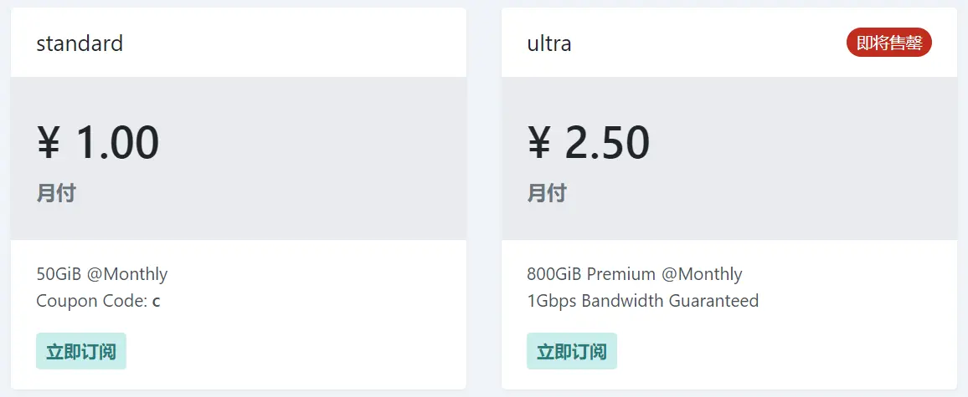The image size is (968, 397).
Task: Click the yen symbol in standard price
Action: tap(49, 142)
